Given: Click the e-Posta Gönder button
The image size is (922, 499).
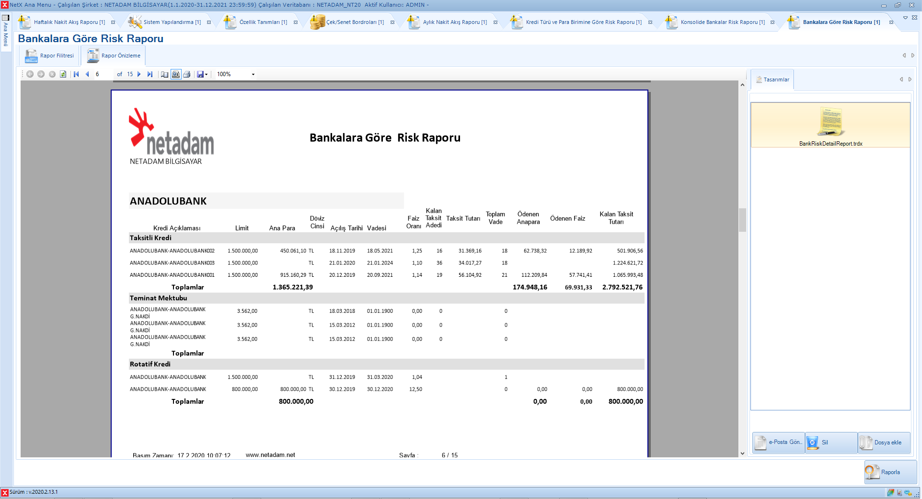Looking at the screenshot, I should (779, 442).
